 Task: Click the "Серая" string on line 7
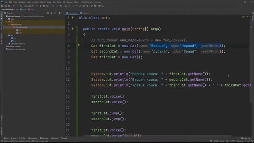pos(189,52)
